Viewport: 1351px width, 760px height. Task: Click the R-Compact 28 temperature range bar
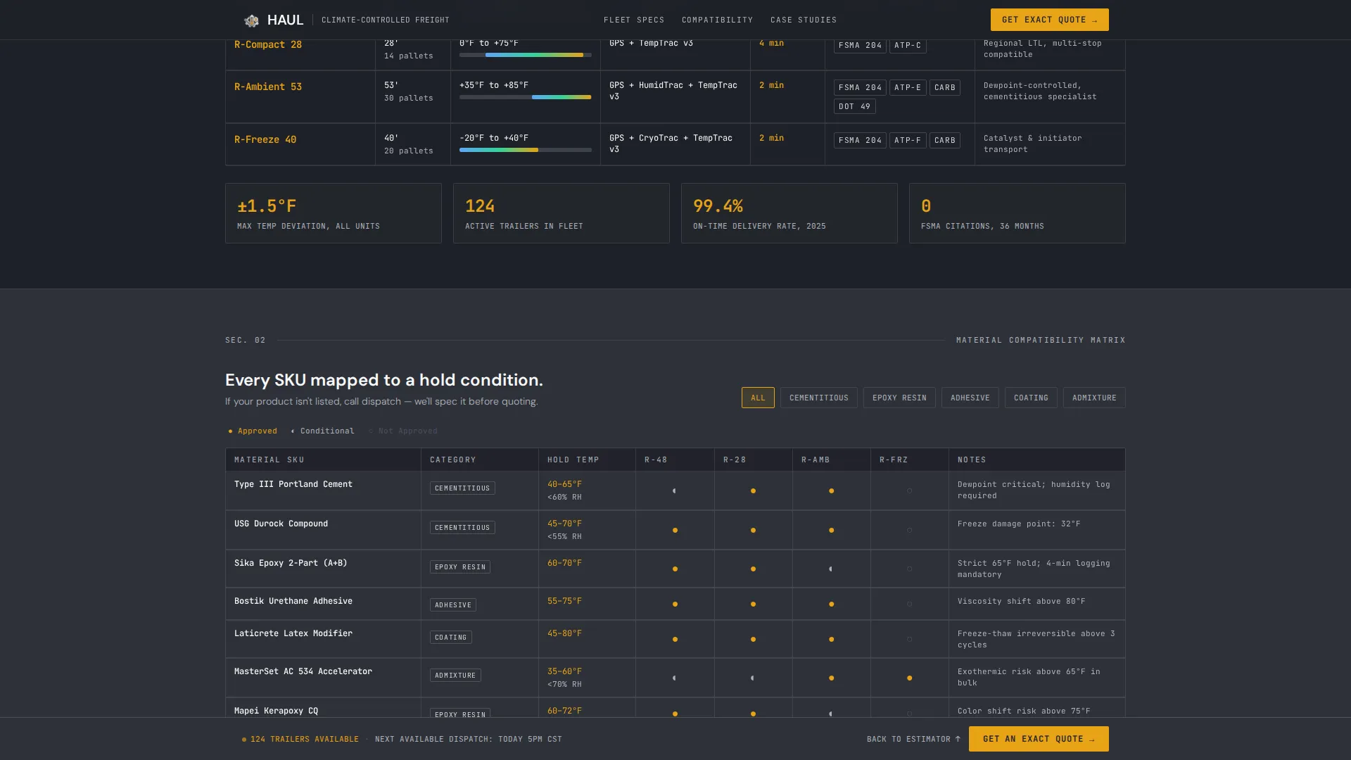pos(525,55)
